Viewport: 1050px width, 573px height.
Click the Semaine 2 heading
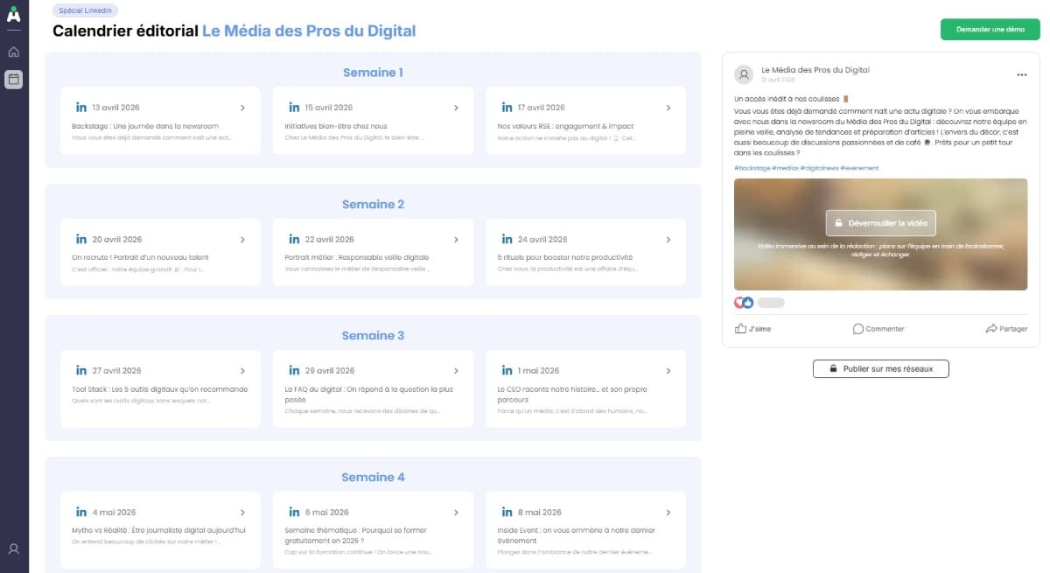[373, 204]
